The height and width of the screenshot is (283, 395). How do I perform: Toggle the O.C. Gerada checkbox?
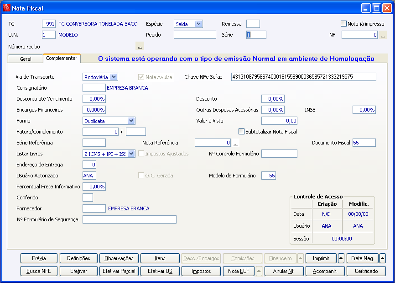(141, 176)
